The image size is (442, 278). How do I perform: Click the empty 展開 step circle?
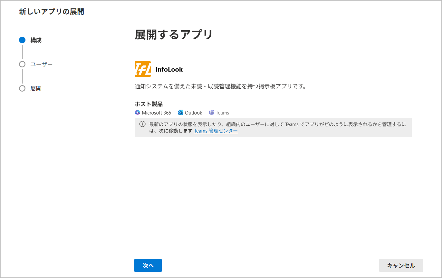tap(22, 88)
